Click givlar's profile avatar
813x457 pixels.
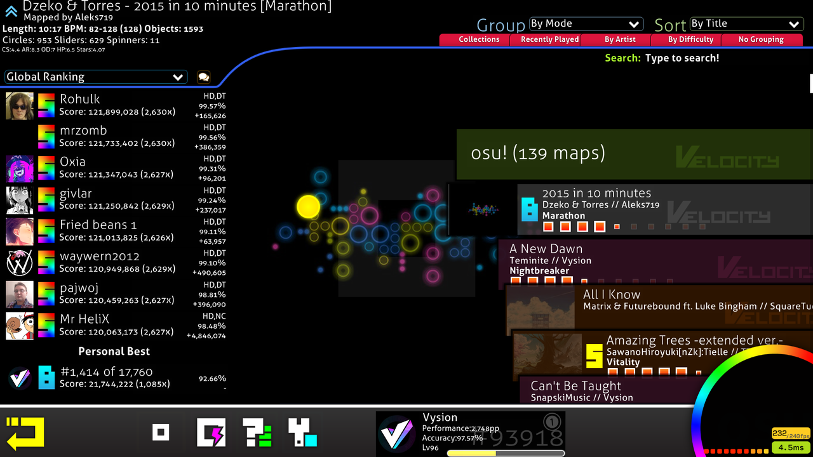pos(20,201)
